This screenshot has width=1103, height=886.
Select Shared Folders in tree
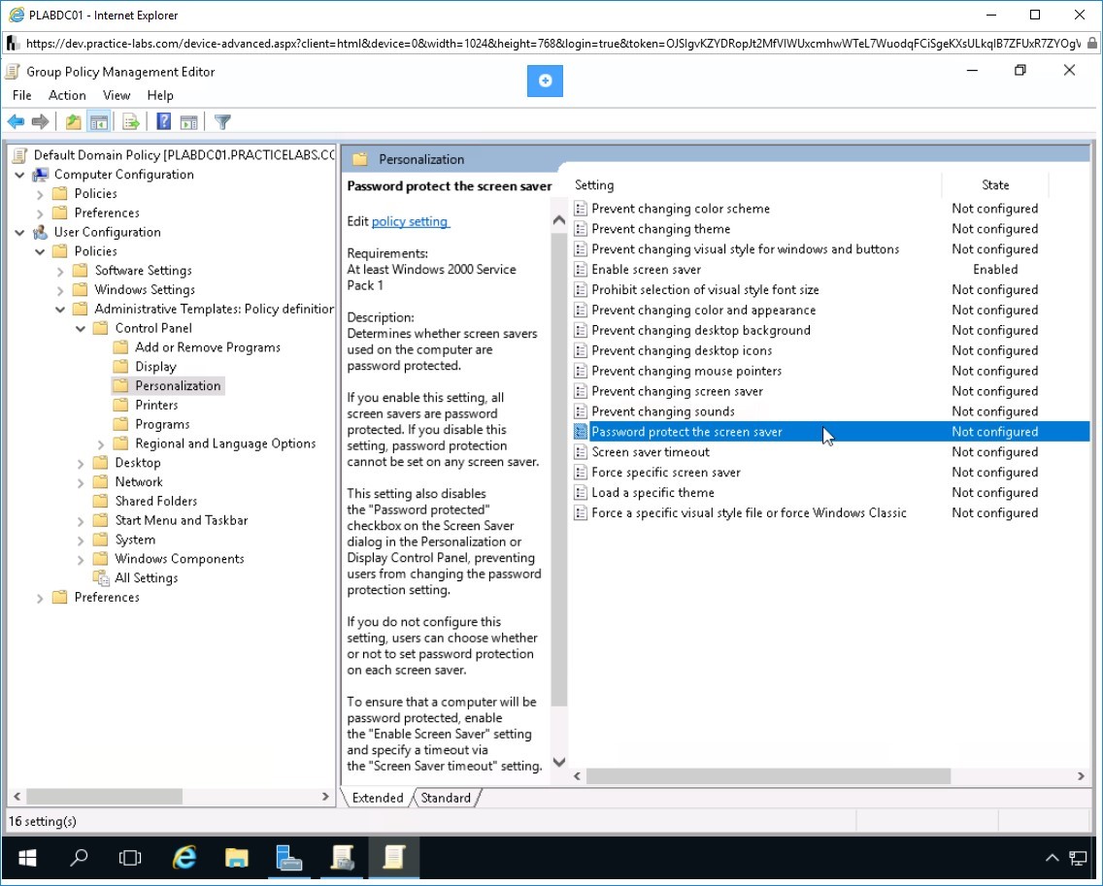tap(156, 501)
